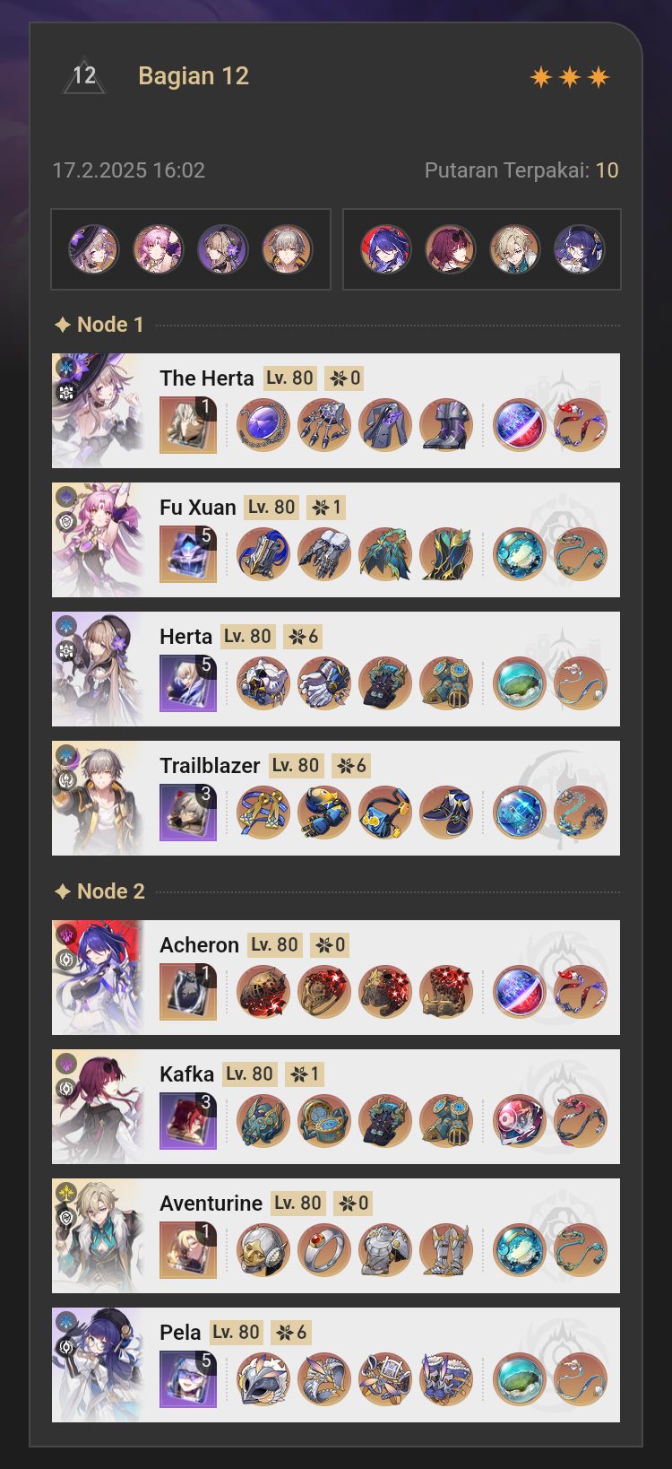Select Trailblazer's boots relic icon
This screenshot has width=672, height=1469.
tap(446, 813)
